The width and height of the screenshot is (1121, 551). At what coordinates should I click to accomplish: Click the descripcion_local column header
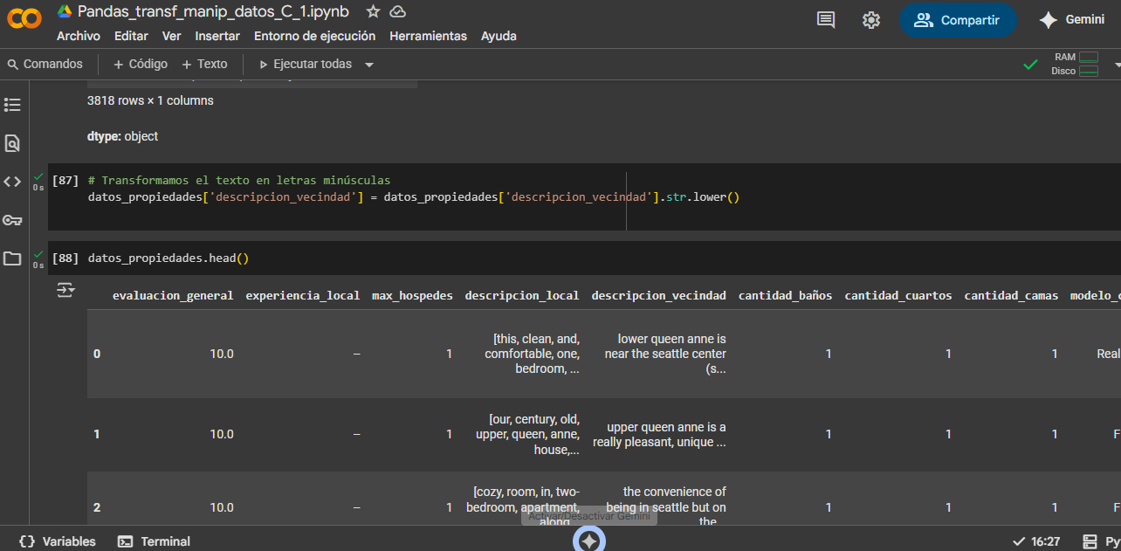tap(522, 295)
